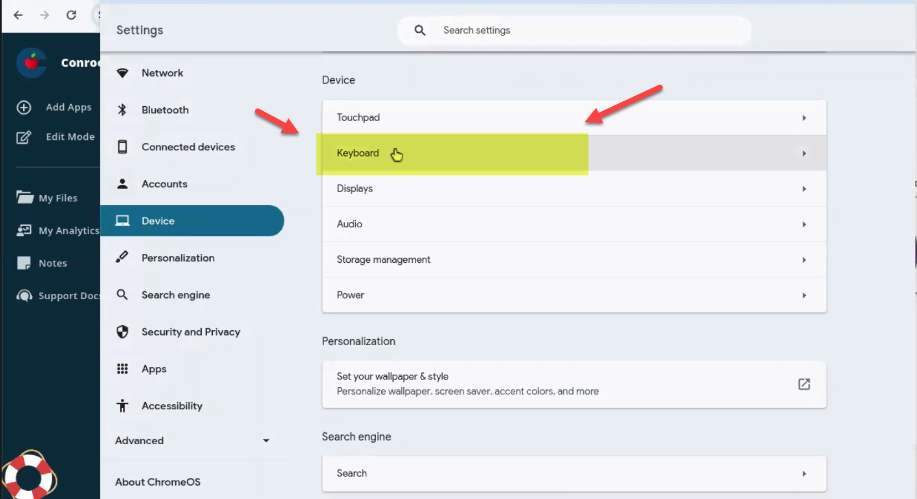
Task: Open About ChromeOS link
Action: [x=158, y=482]
